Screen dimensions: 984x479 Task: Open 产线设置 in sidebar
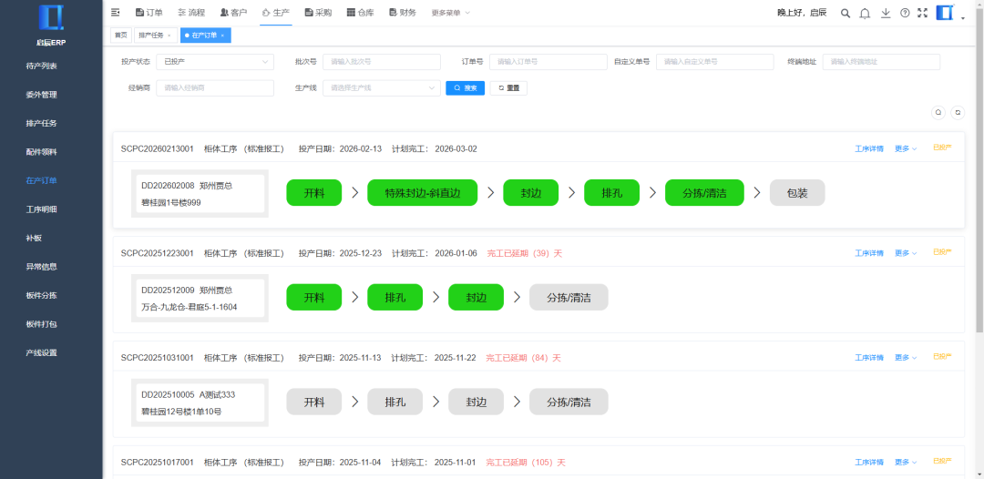(41, 352)
